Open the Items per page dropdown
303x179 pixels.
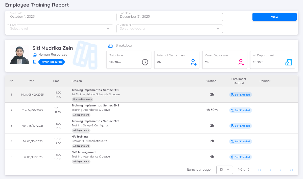click(224, 170)
